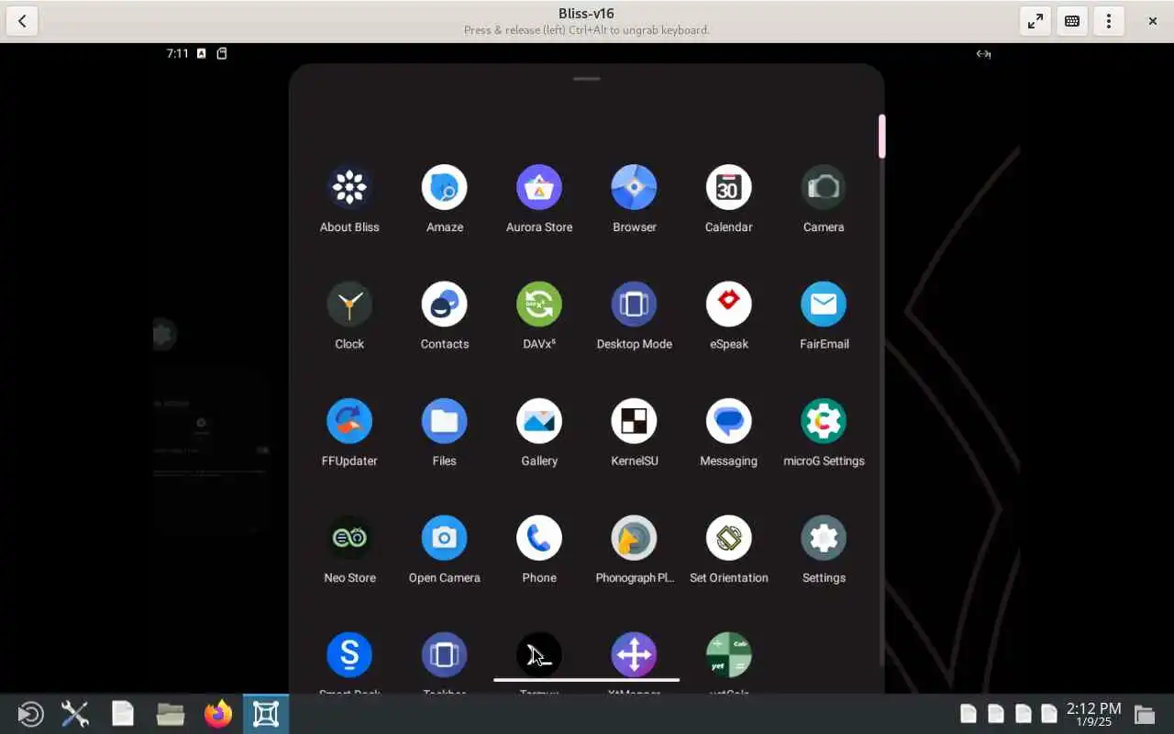Open the eSpeak app
The width and height of the screenshot is (1174, 734).
click(729, 305)
